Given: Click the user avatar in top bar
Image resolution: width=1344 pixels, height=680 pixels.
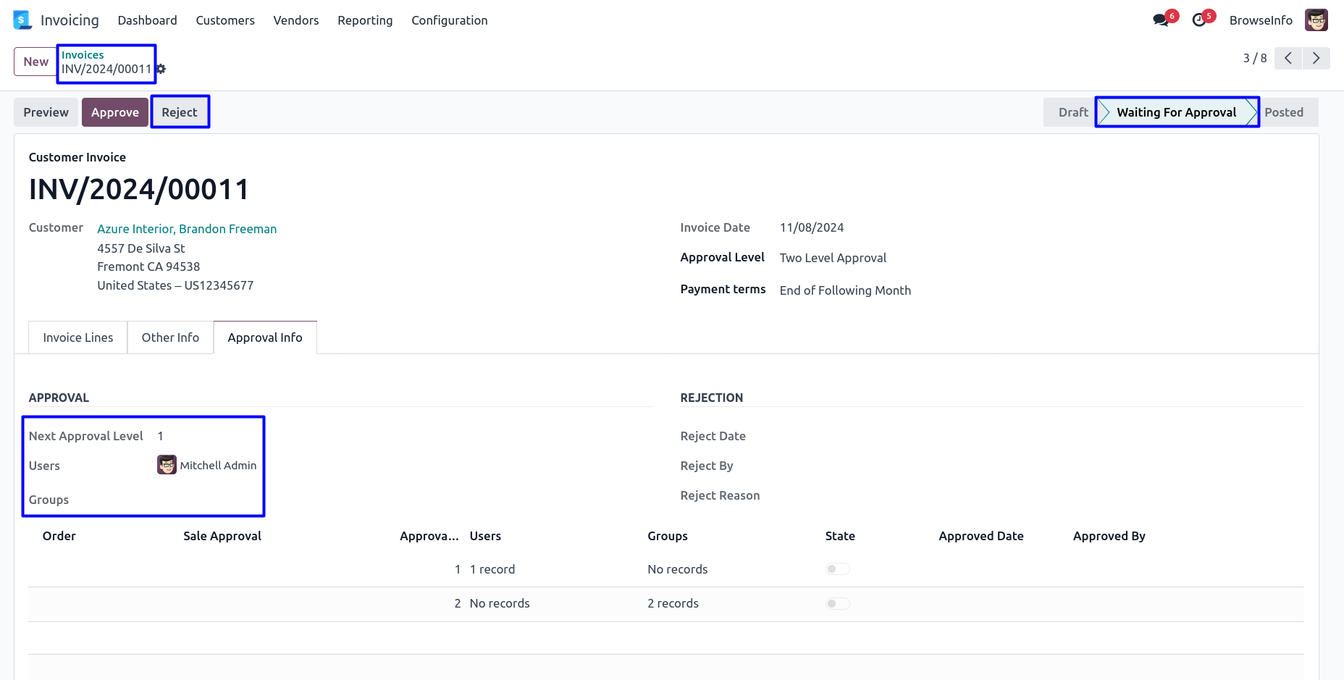Looking at the screenshot, I should tap(1316, 20).
